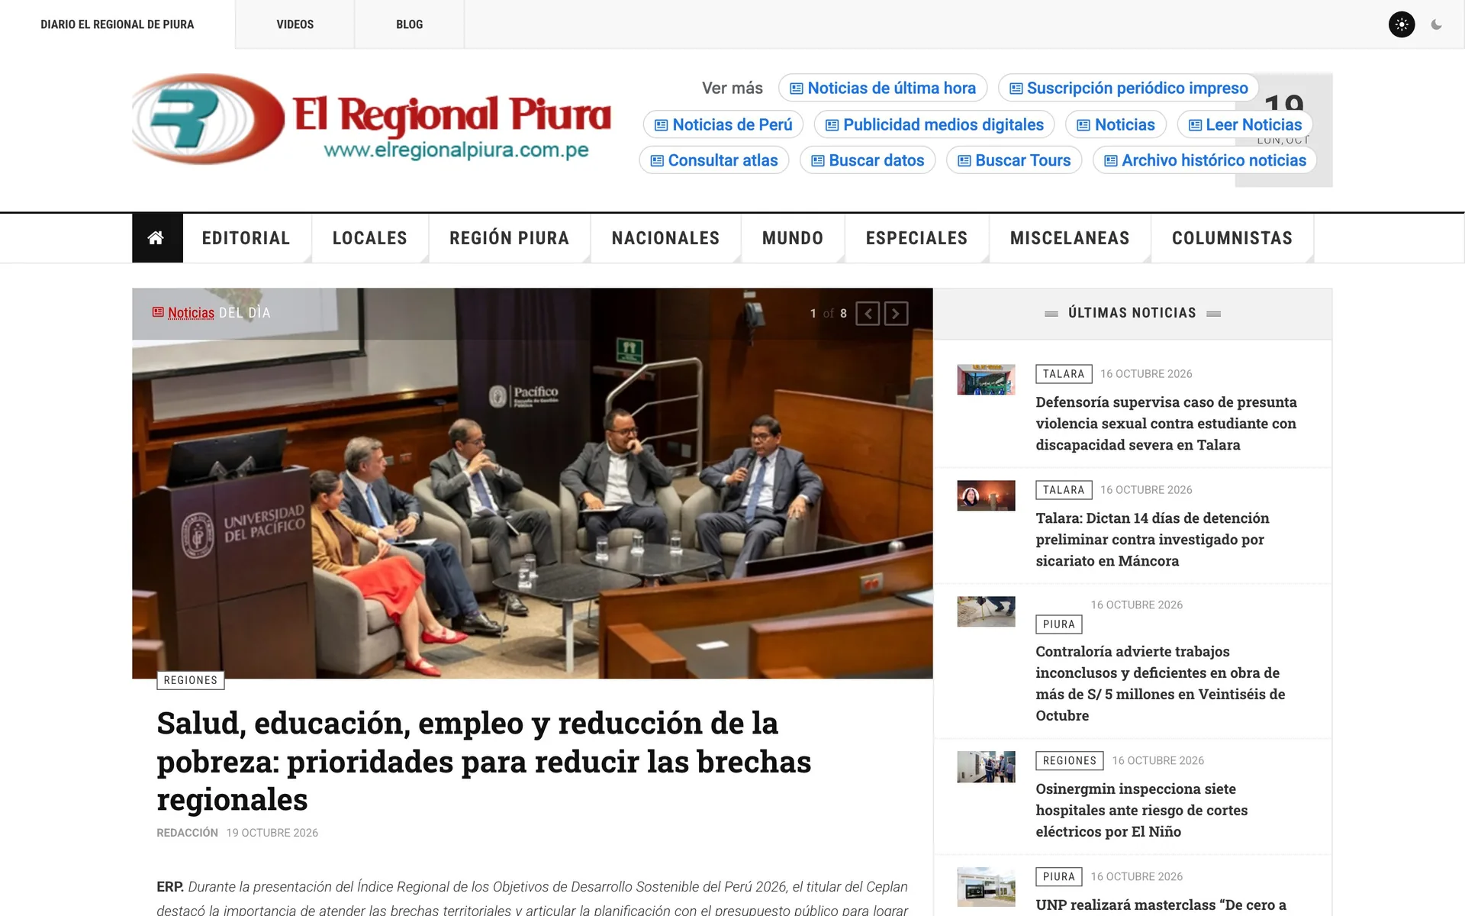Open Contraloría advierte trabajos inconclusos headline

(1161, 683)
